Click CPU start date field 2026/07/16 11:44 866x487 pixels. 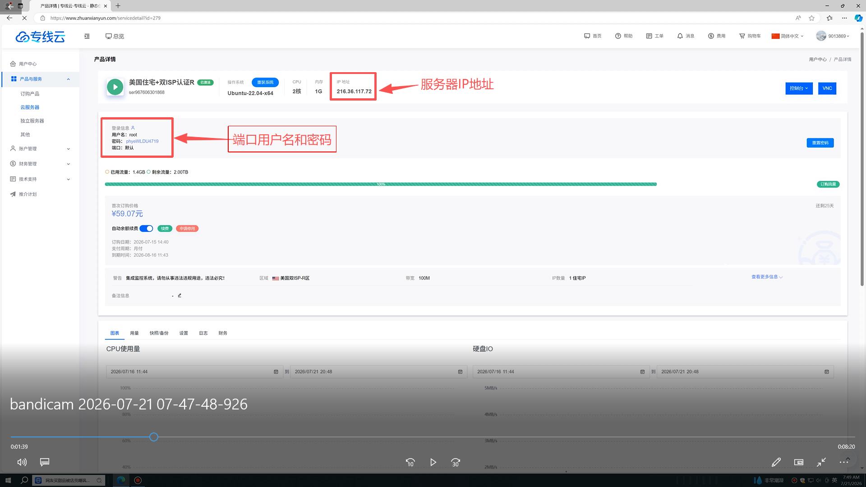coord(194,372)
